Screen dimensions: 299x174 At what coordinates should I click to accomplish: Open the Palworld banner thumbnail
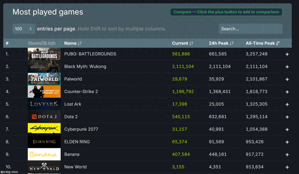pyautogui.click(x=44, y=79)
